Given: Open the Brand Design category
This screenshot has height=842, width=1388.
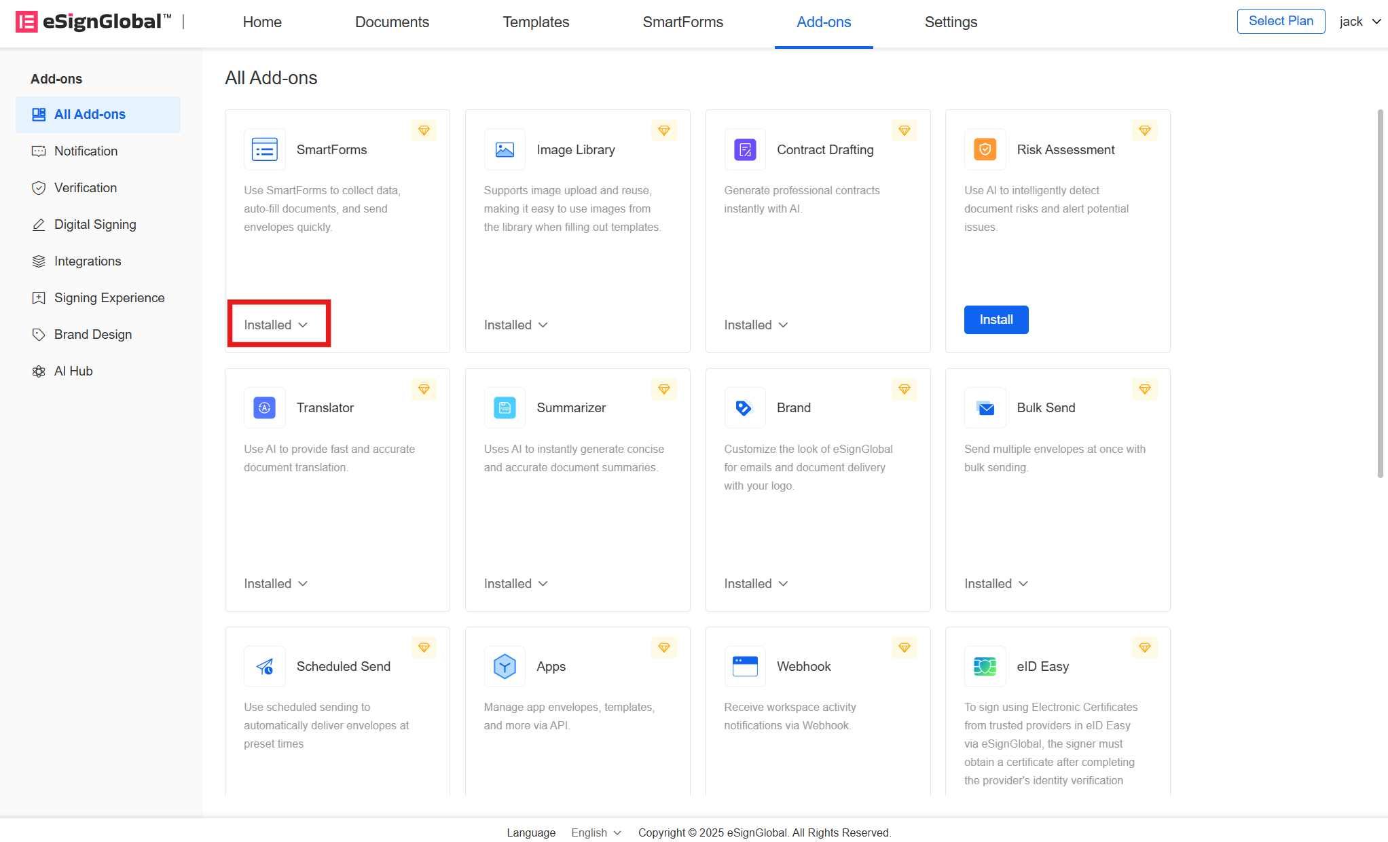Looking at the screenshot, I should point(98,334).
